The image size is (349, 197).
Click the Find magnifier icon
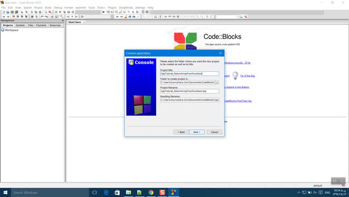tap(46, 12)
